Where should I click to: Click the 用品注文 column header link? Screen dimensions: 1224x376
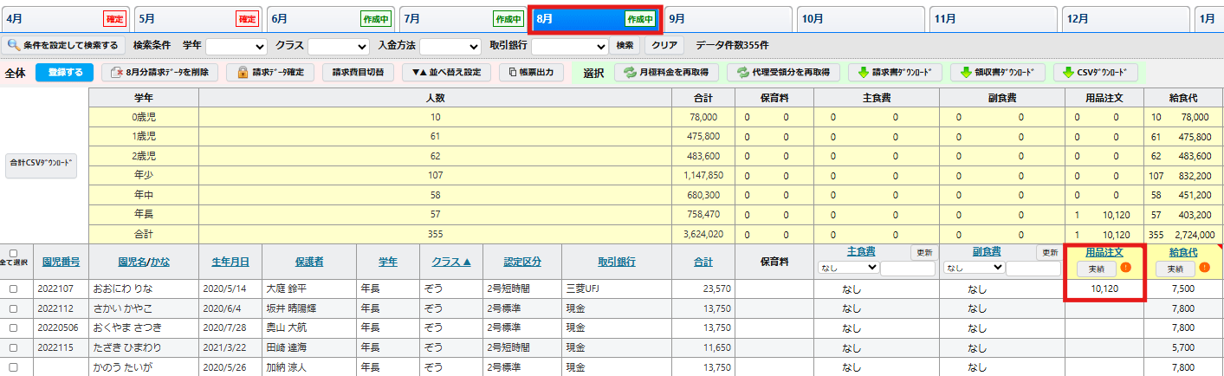[x=1104, y=252]
